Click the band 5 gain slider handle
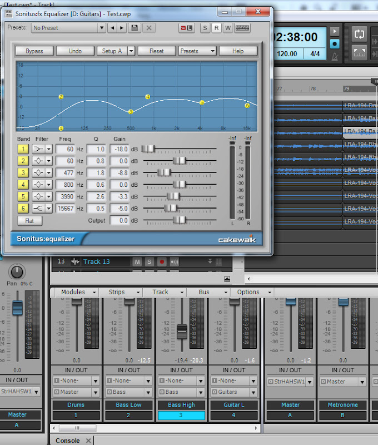The width and height of the screenshot is (378, 445). 174,196
